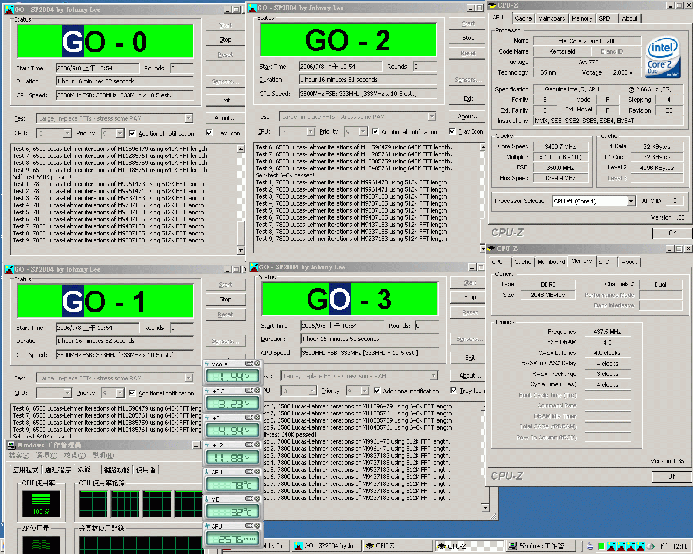Switch to SPD tab in bottom CPU-Z window
The height and width of the screenshot is (554, 693).
pyautogui.click(x=604, y=262)
